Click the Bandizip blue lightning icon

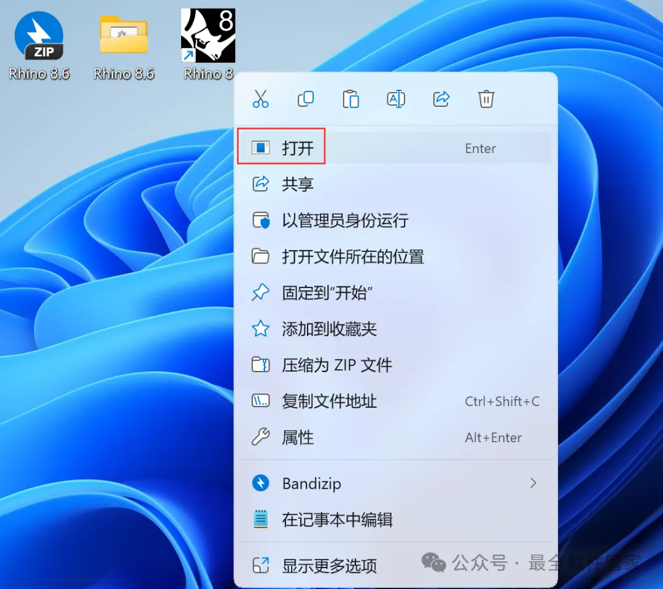pos(260,483)
